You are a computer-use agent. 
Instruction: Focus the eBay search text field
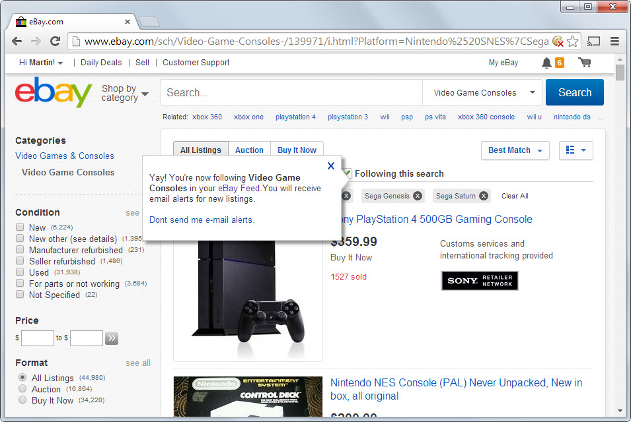(x=291, y=93)
